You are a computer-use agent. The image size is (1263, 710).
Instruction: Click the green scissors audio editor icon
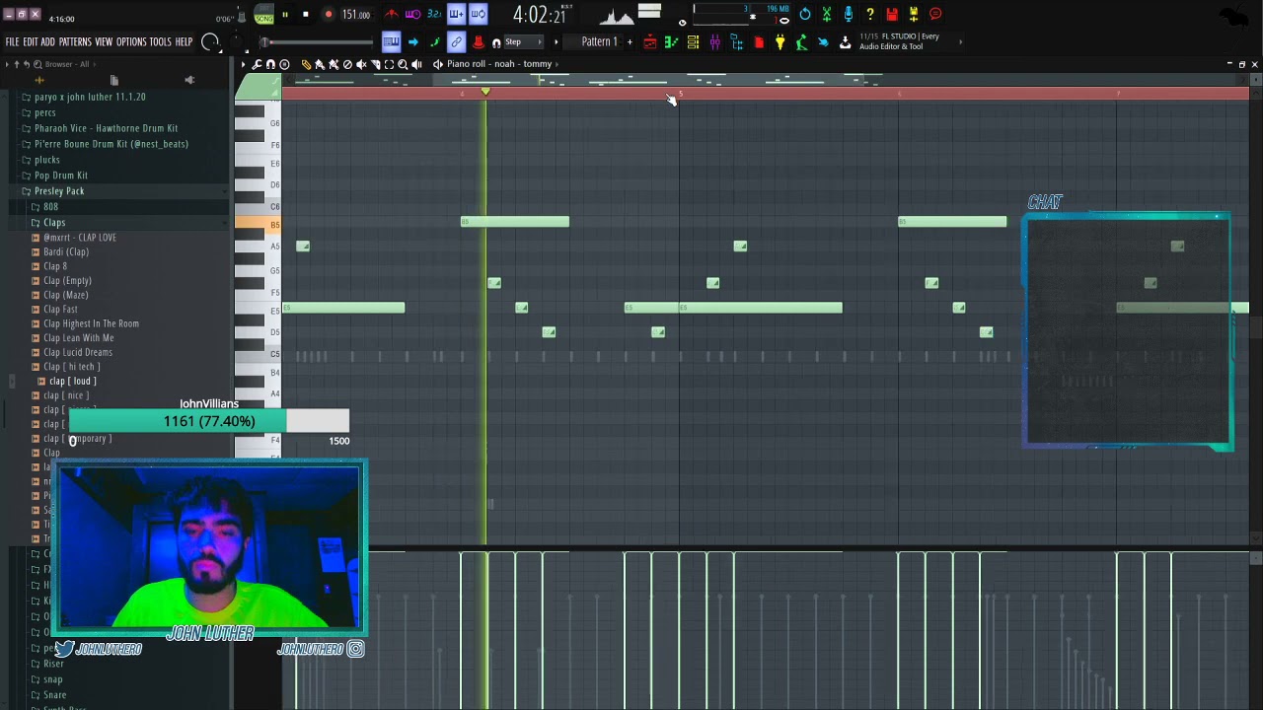pos(827,14)
